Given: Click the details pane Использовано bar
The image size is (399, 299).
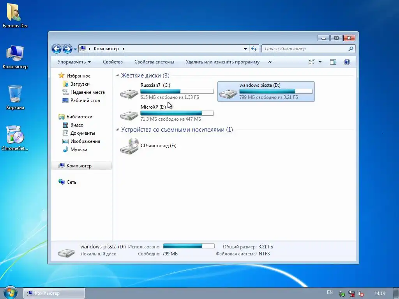Looking at the screenshot, I should point(189,246).
